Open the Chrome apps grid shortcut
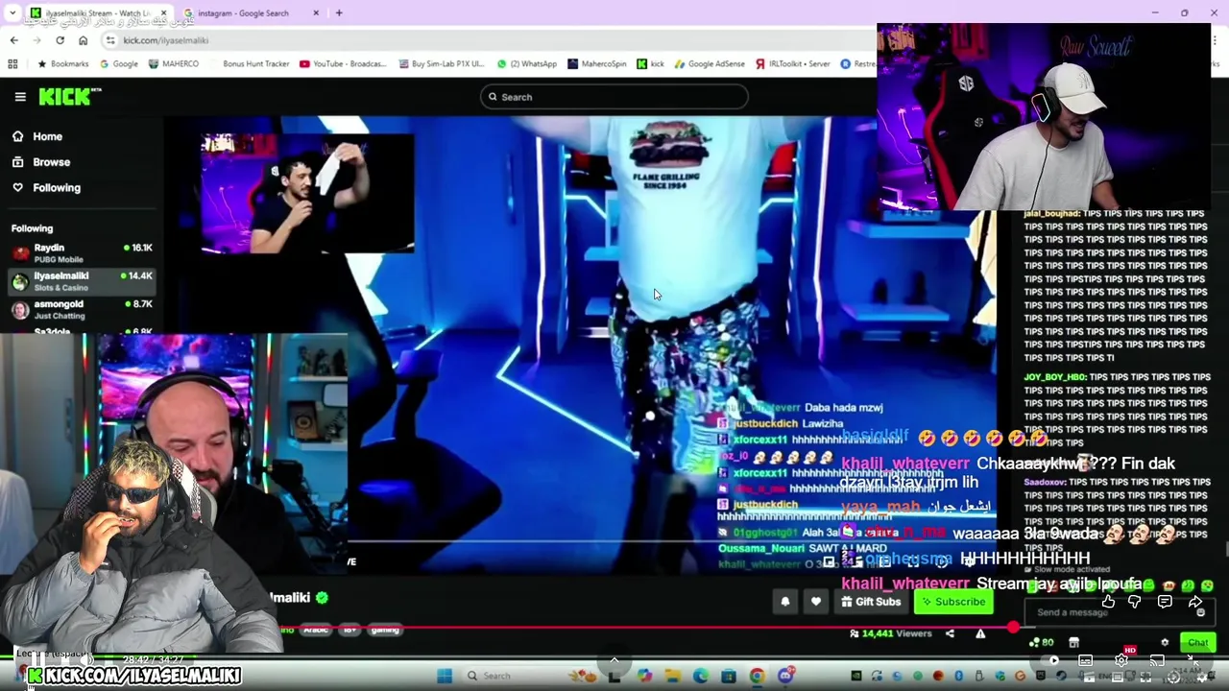Viewport: 1229px width, 691px height. coord(12,64)
